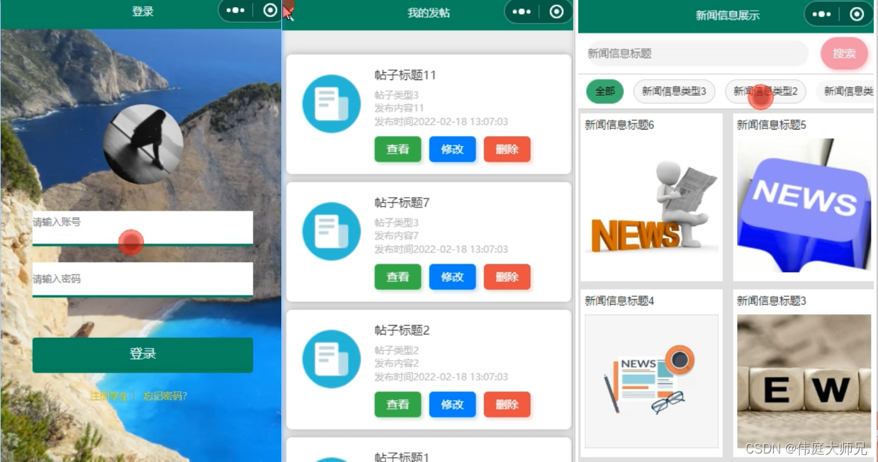Click 删除 for post 帖子标题7
This screenshot has height=462, width=878.
[x=507, y=277]
